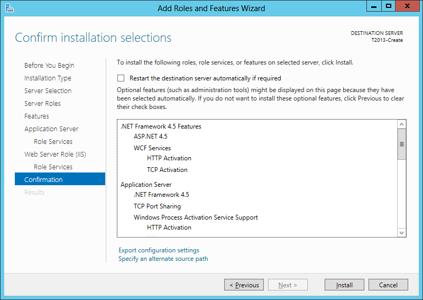Click Export configuration settings link

[159, 250]
